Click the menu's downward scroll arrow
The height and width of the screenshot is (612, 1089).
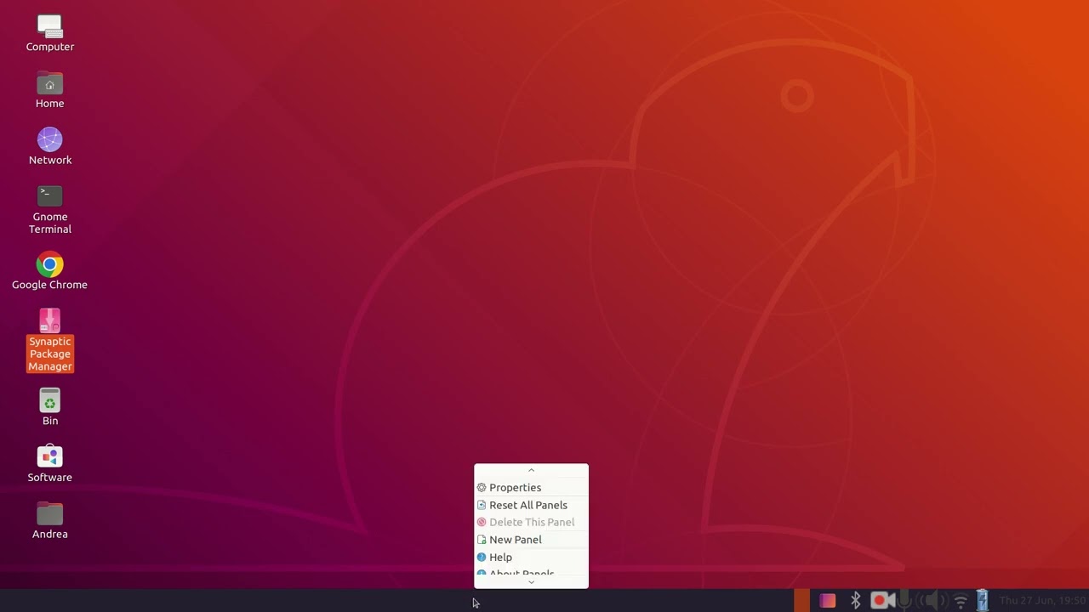coord(531,582)
